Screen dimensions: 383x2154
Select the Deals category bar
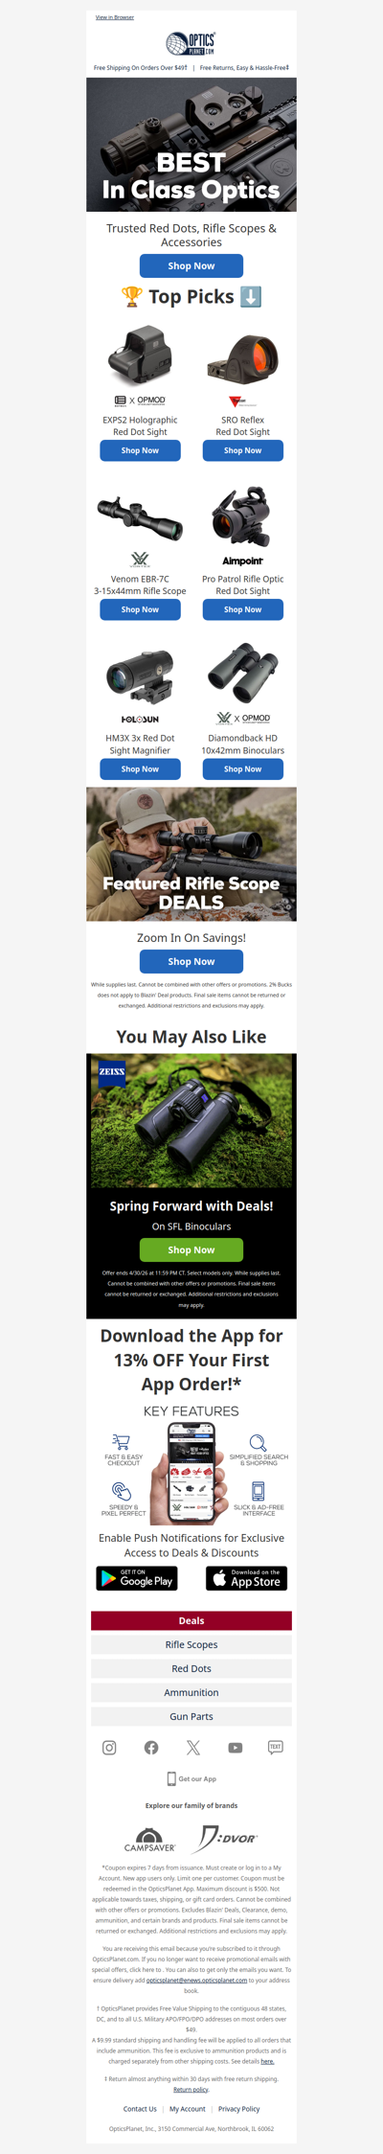(x=191, y=1620)
